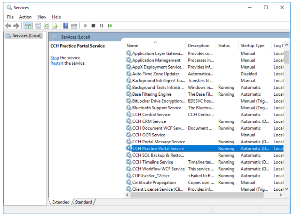Screen dimensions: 293x215
Task: Select the CCH Timeline Service row
Action: (205, 162)
